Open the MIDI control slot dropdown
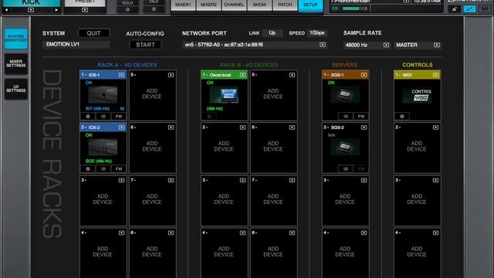The image size is (494, 278). click(435, 75)
